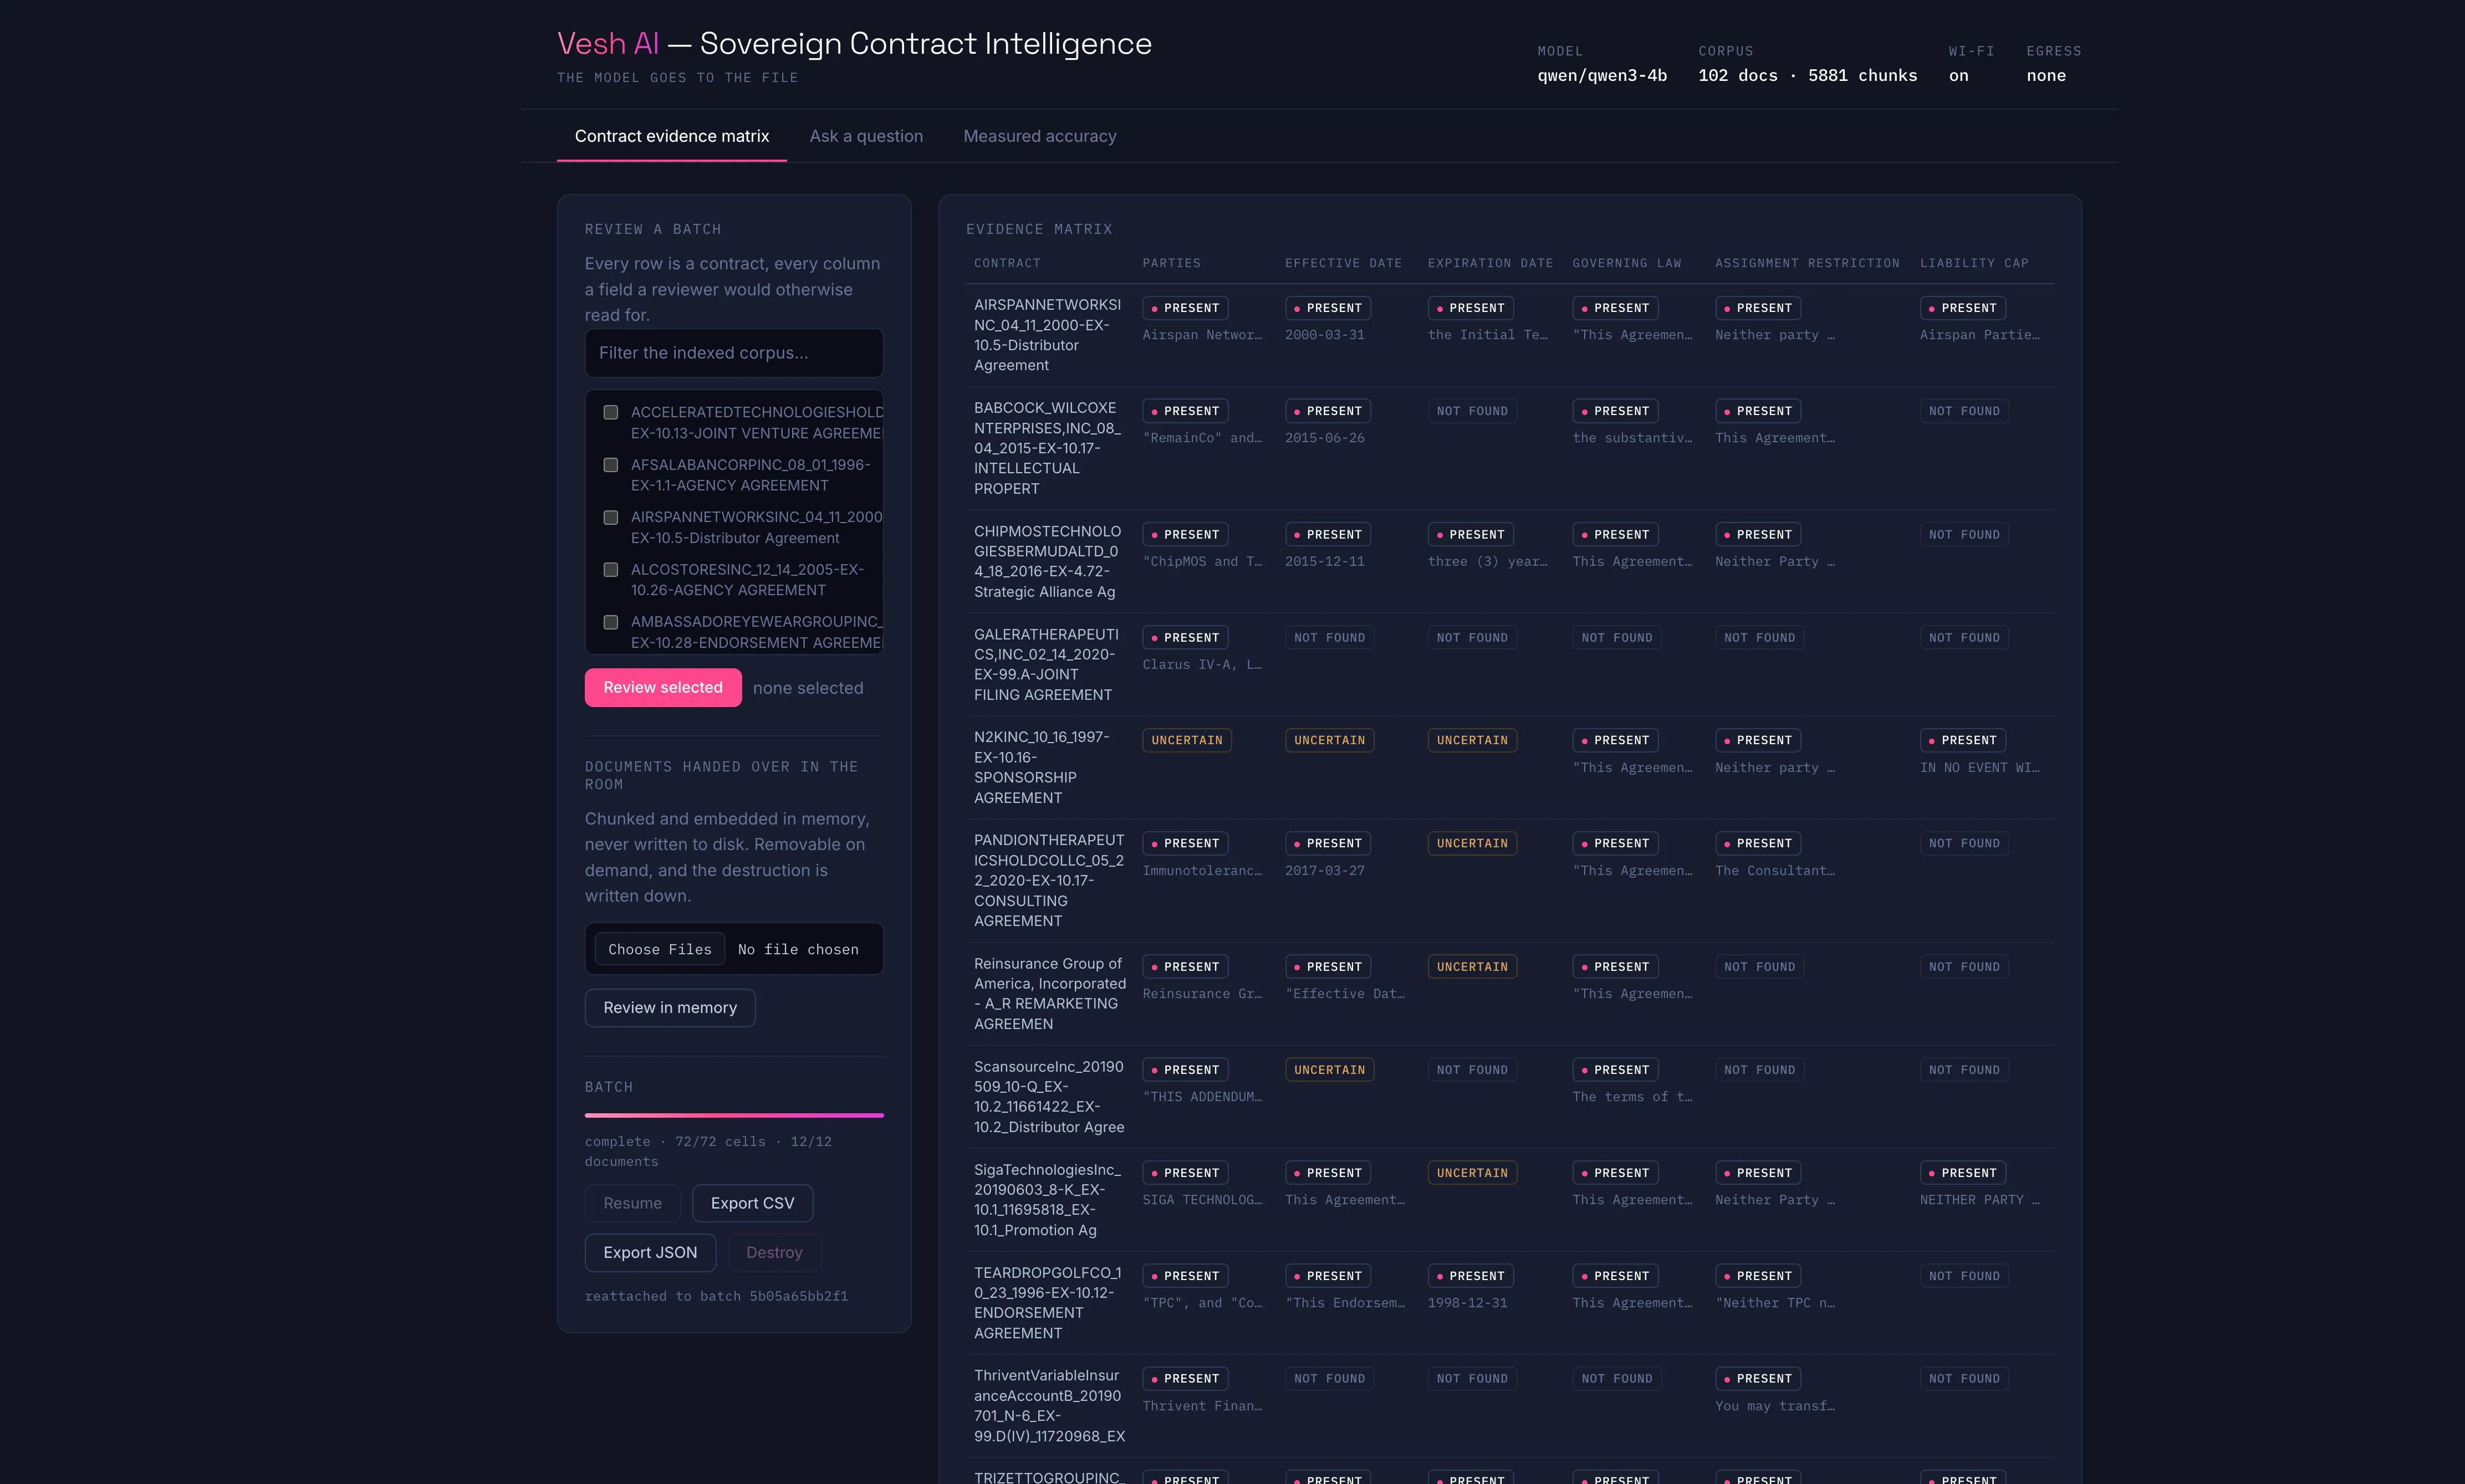Click 'You may transf…' assignment restriction text
Image resolution: width=2465 pixels, height=1484 pixels.
click(x=1774, y=1406)
